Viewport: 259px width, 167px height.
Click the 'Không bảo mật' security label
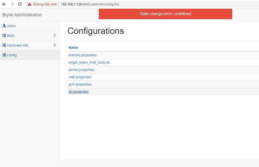(45, 4)
